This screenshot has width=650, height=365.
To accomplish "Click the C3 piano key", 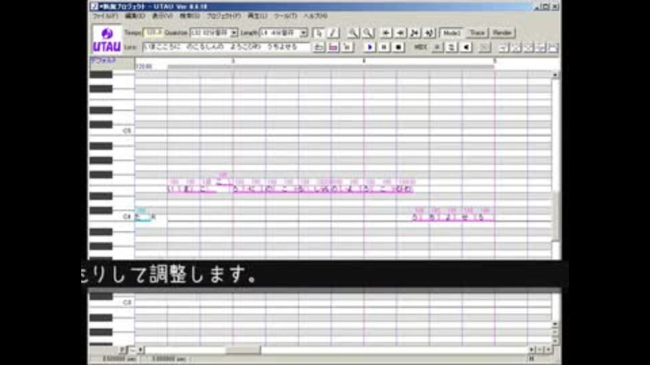I will pyautogui.click(x=112, y=303).
